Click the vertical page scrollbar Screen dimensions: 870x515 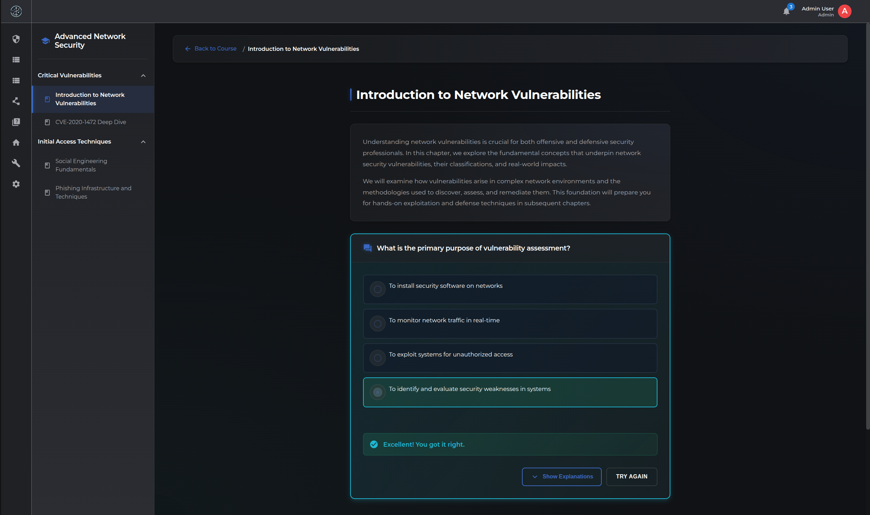coord(867,226)
